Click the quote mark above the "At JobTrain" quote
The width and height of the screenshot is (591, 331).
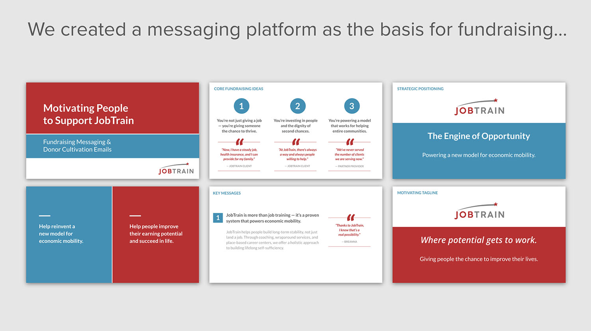(296, 142)
